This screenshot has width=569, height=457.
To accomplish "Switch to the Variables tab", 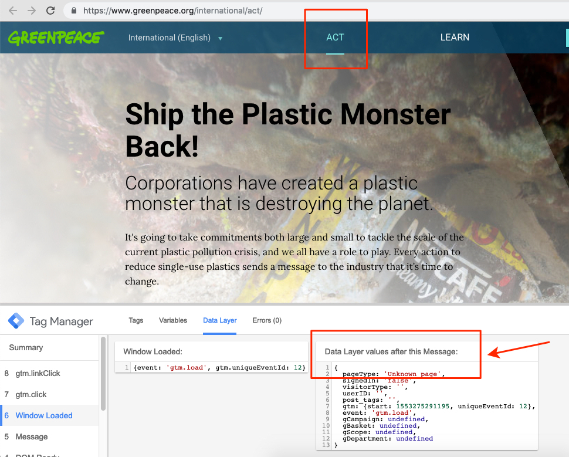I will tap(172, 320).
